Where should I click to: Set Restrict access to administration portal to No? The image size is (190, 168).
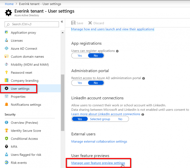pyautogui.click(x=96, y=83)
